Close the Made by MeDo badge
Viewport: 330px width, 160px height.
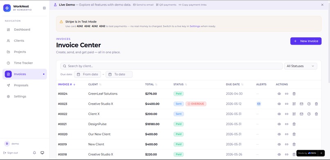321,153
